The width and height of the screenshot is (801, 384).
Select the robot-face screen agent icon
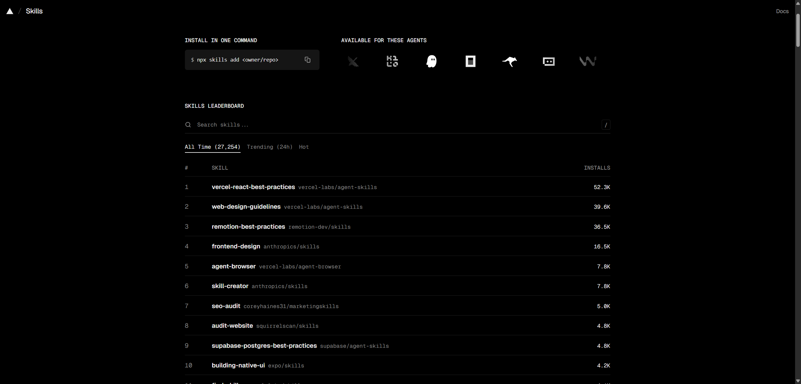(x=548, y=61)
